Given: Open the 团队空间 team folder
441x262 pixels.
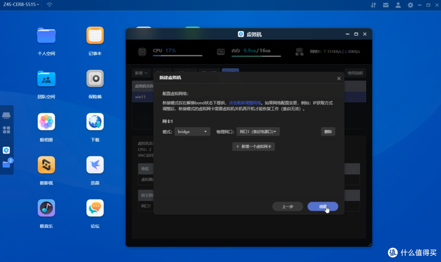Looking at the screenshot, I should pyautogui.click(x=46, y=79).
